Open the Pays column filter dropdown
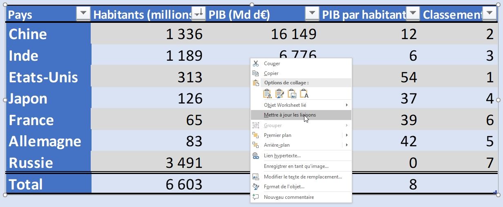This screenshot has width=503, height=207. [83, 13]
